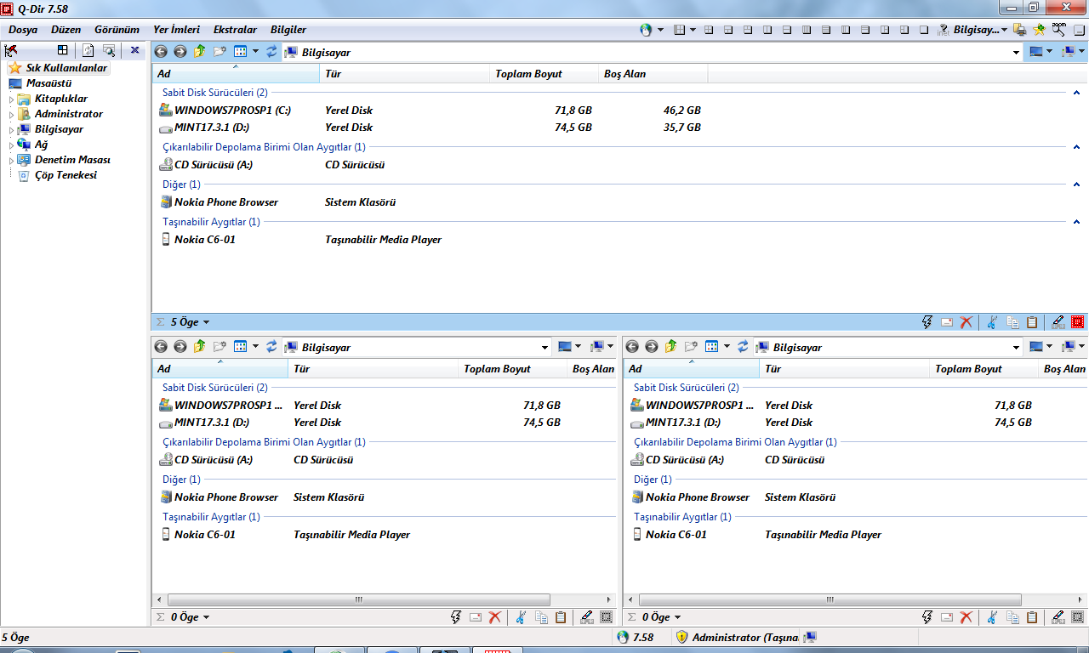Click the red grid icon in top pane status bar
Screen dimensions: 1089x653
point(1078,322)
